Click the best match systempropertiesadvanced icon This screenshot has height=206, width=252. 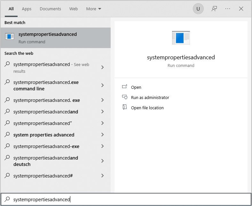10,37
